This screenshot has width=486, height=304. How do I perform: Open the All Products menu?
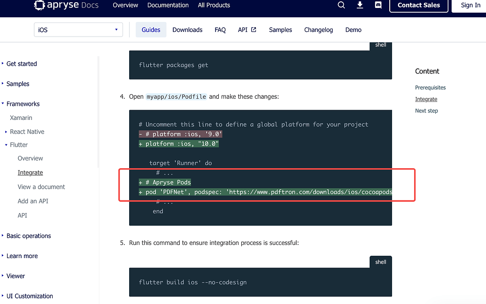tap(214, 5)
